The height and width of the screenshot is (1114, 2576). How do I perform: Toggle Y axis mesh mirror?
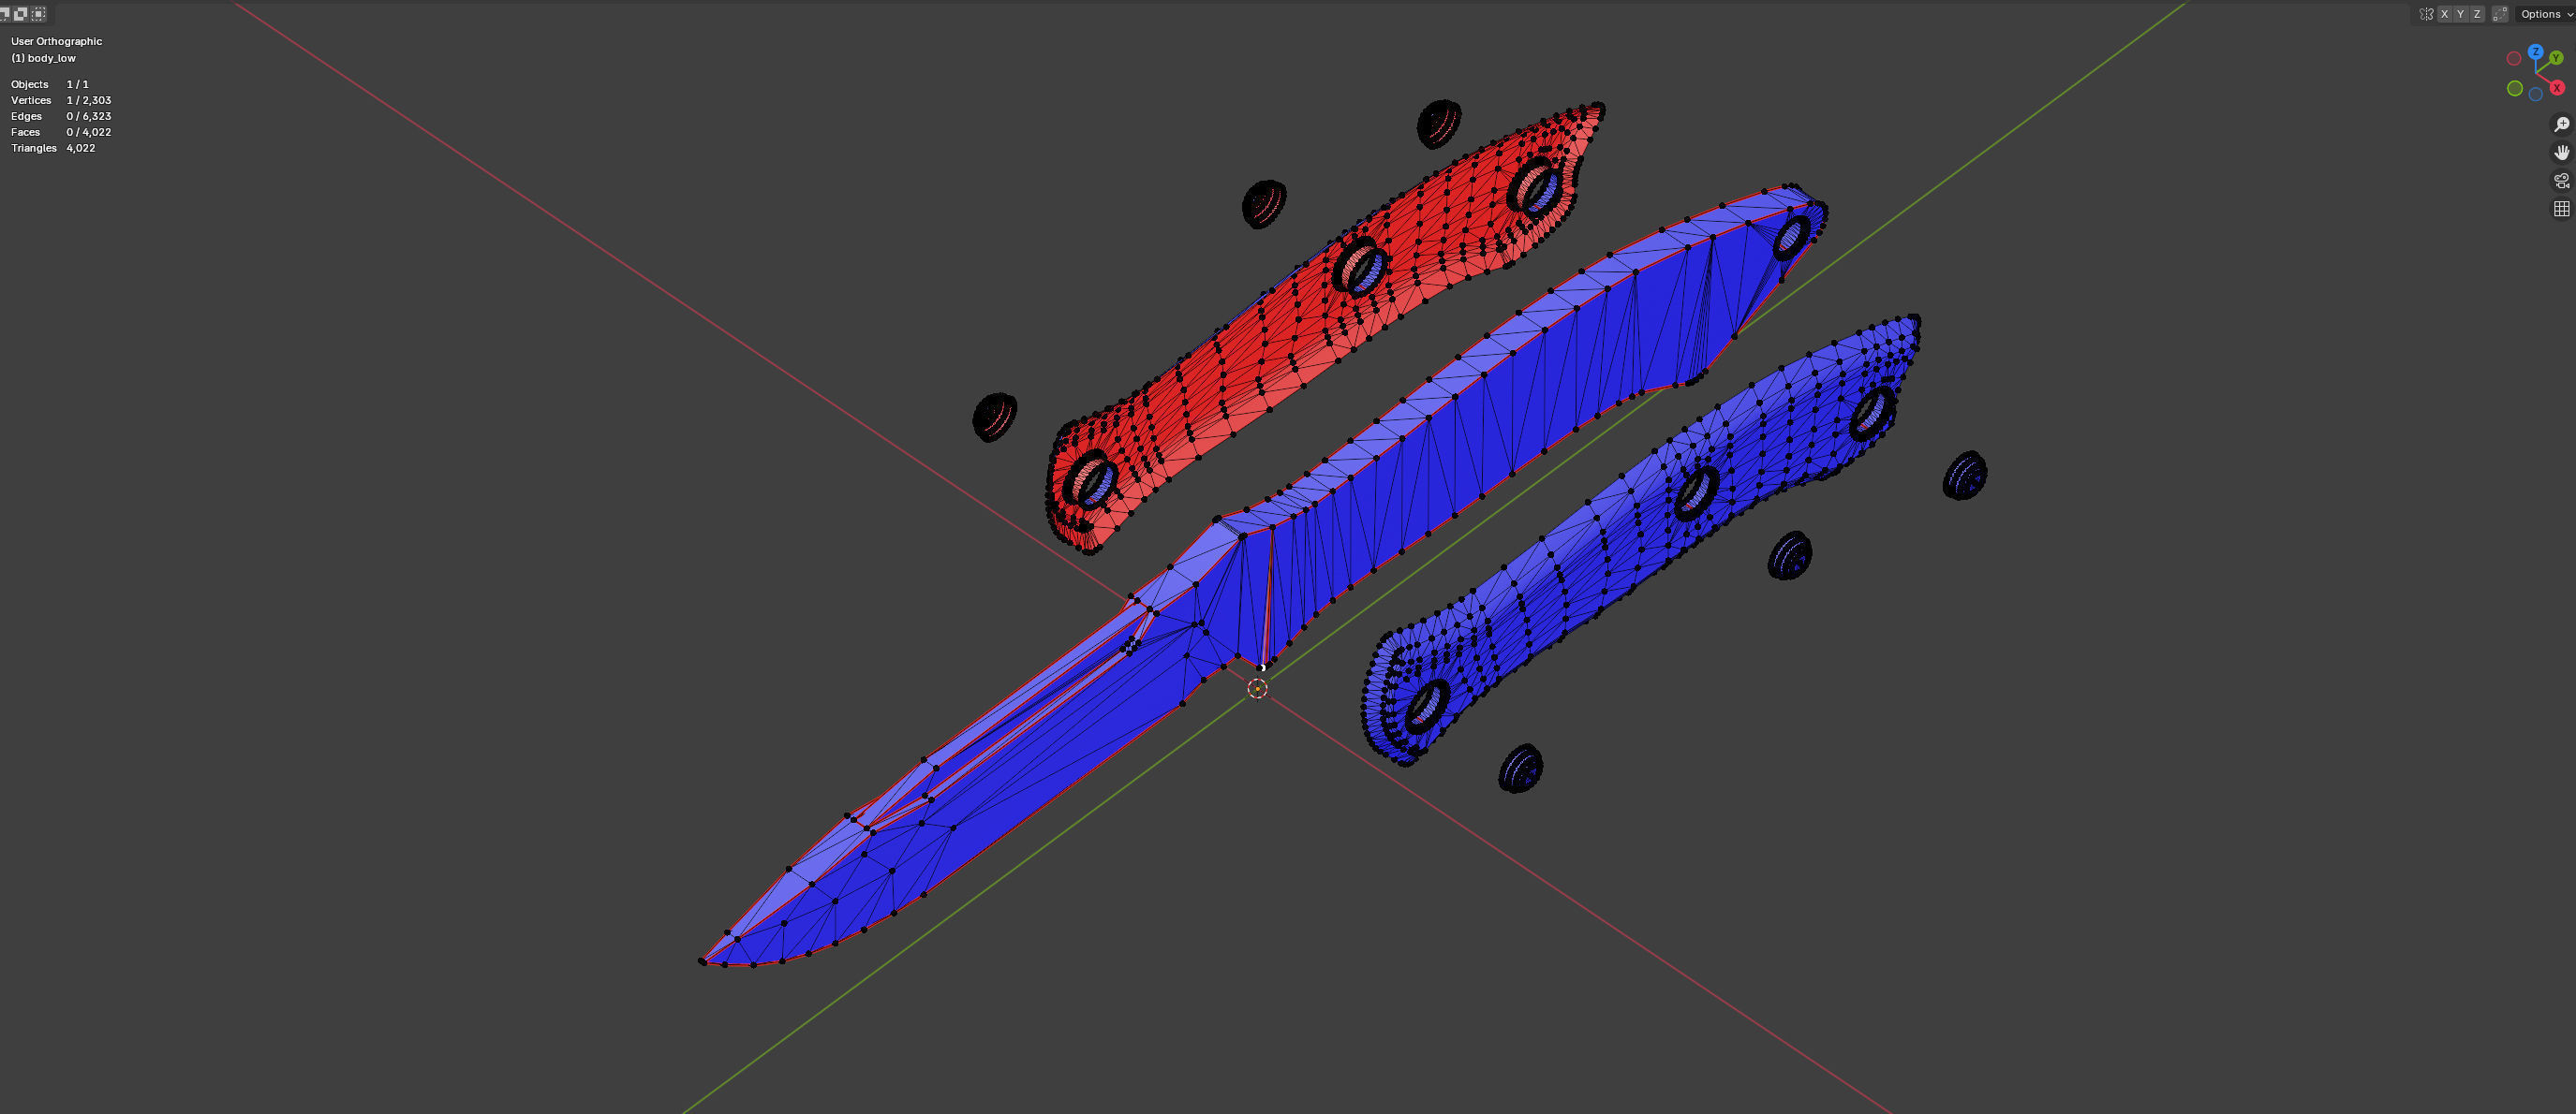2461,14
